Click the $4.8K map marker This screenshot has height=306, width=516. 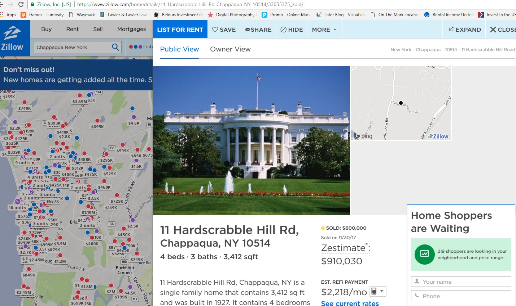134,123
